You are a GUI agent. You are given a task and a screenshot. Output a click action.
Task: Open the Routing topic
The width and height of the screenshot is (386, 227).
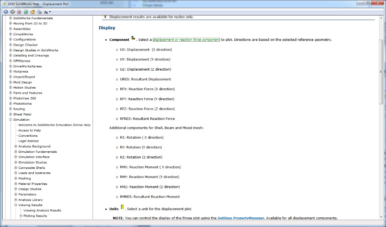coord(19,109)
